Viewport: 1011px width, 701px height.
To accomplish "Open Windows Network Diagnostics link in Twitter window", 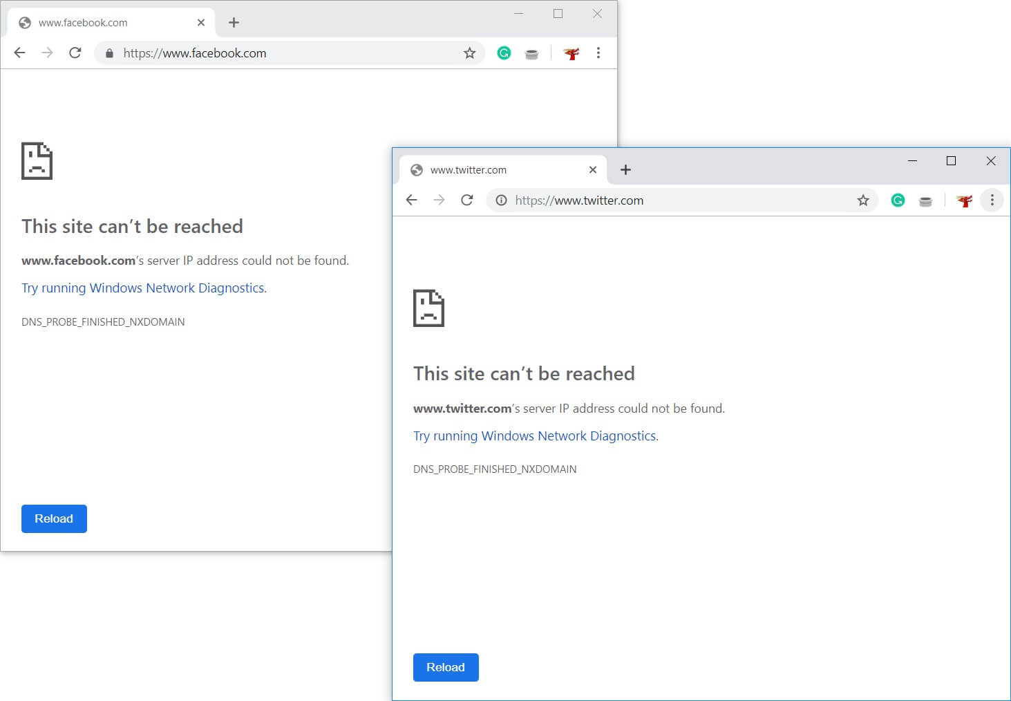I will [x=535, y=436].
